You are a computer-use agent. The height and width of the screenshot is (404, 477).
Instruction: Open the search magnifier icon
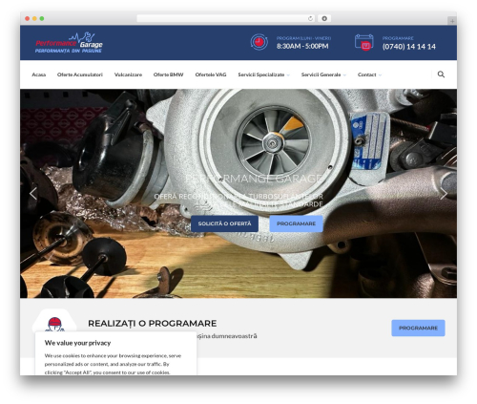441,74
